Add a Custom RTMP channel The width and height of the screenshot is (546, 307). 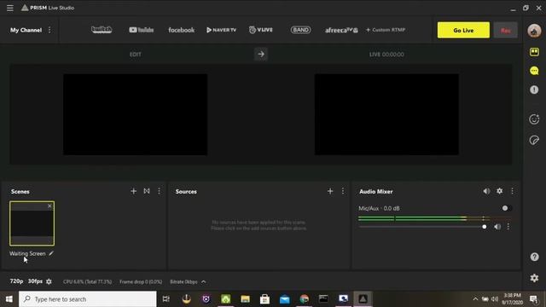point(386,30)
